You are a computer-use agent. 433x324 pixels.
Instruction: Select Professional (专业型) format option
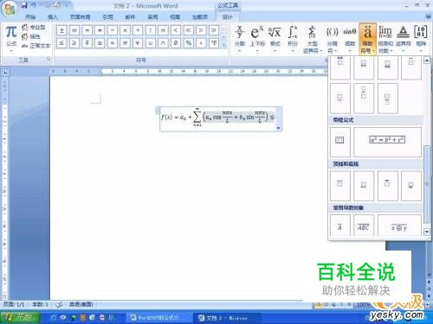click(34, 28)
